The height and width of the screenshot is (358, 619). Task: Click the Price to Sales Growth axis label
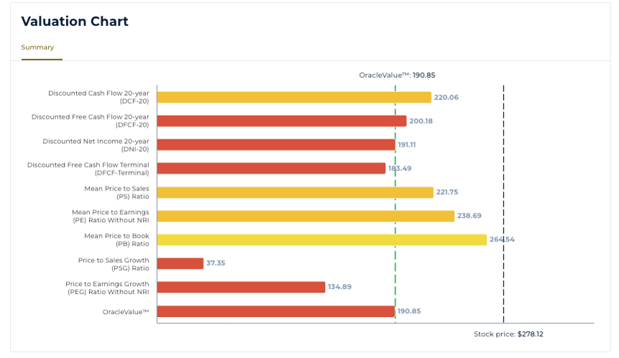coord(113,264)
